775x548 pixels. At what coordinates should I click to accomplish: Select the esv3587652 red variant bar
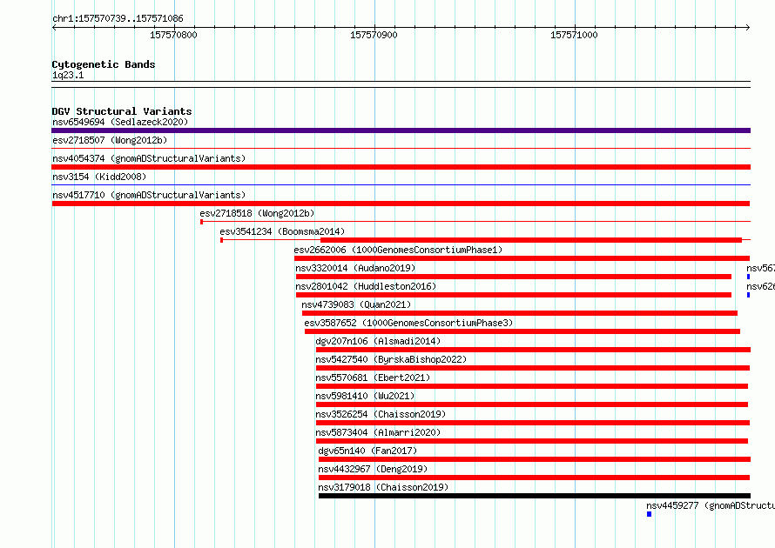(522, 331)
